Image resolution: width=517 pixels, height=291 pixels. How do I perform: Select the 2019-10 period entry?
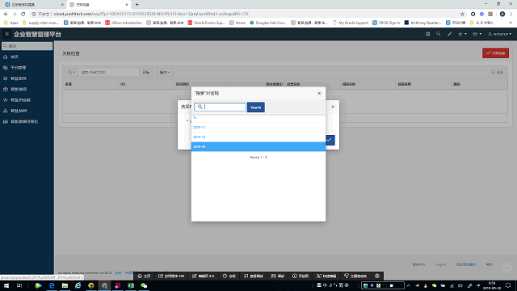[258, 137]
